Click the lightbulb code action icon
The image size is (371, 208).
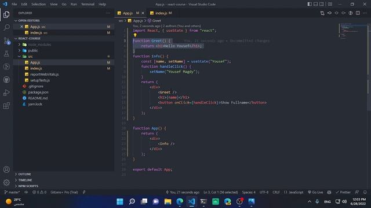pyautogui.click(x=135, y=35)
